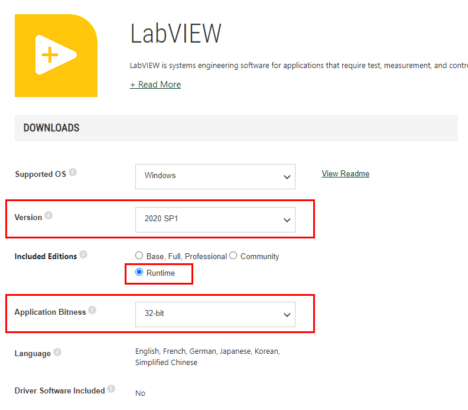Viewport: 468px width, 410px height.
Task: Open the Supported OS Windows dropdown
Action: click(x=215, y=176)
